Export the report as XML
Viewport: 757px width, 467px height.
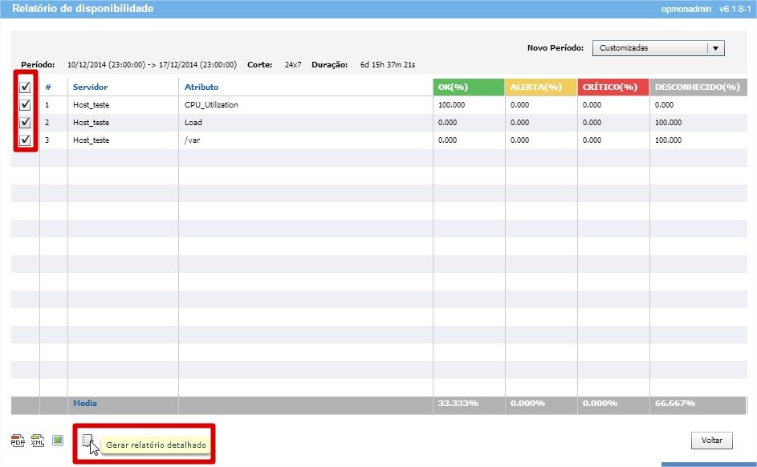(x=37, y=441)
